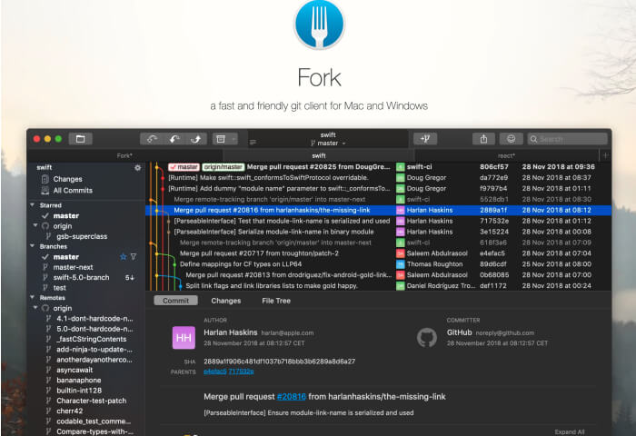Screen dimensions: 636x436
Task: Click the Fork app logo
Action: [319, 25]
